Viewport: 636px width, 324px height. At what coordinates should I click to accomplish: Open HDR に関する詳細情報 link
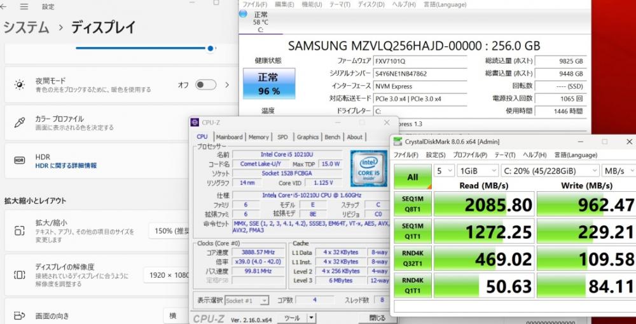pyautogui.click(x=66, y=166)
